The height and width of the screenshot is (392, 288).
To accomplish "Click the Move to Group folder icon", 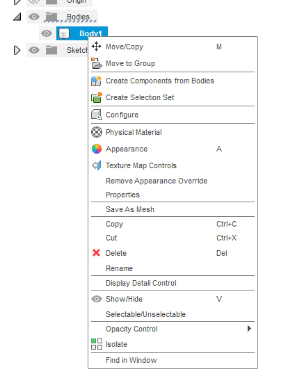I will 96,63.
